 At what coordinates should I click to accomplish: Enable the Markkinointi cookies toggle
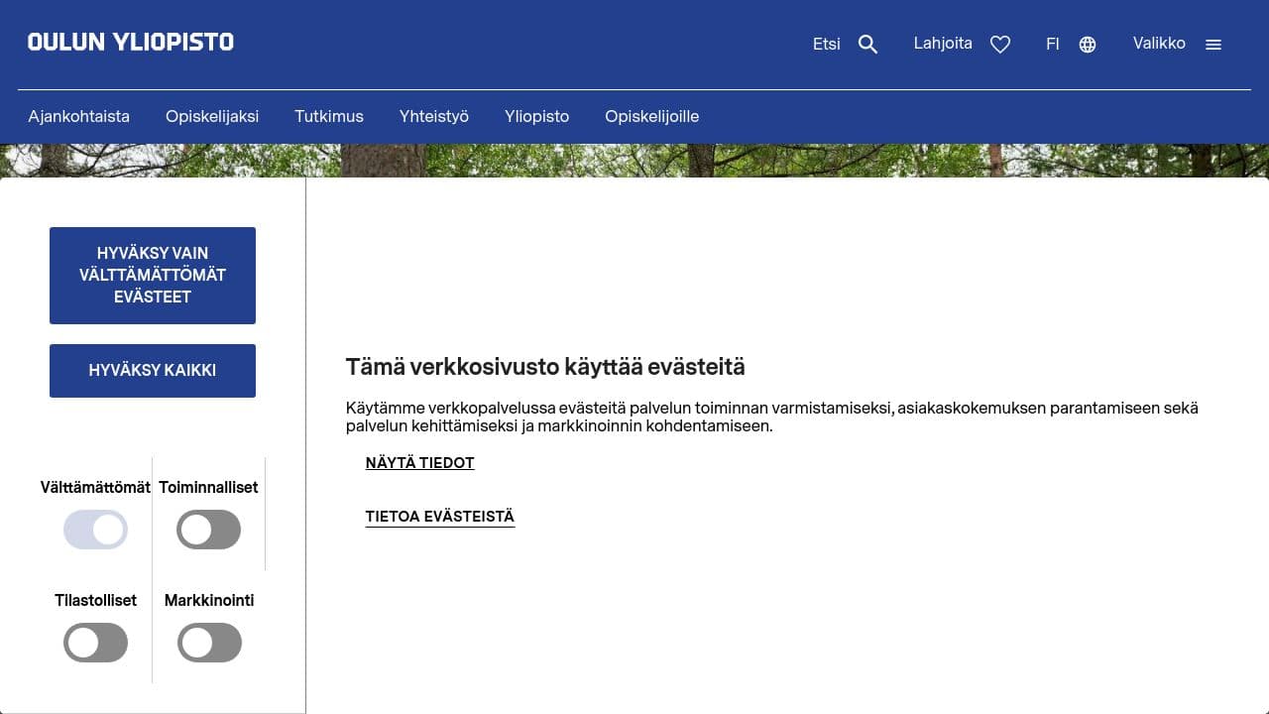(208, 643)
